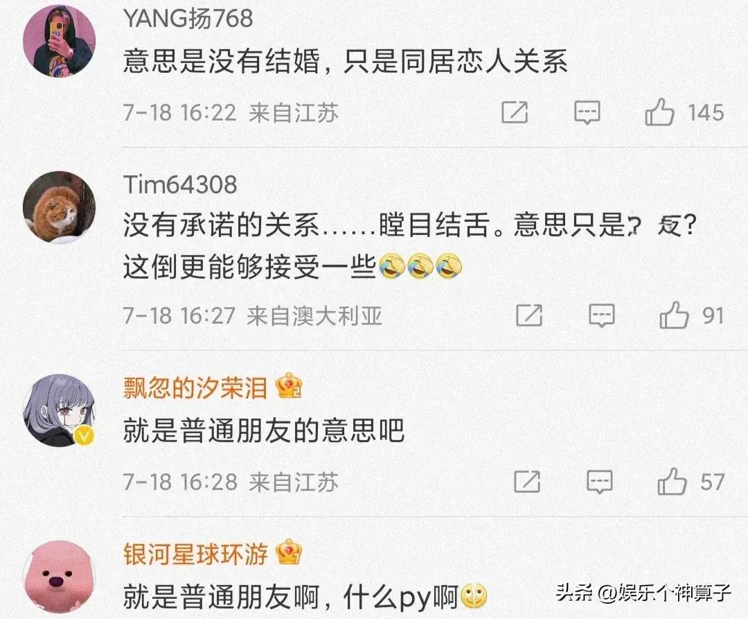Screen dimensions: 748x619
Task: Open 飘忽的汐荣泪's anime girl avatar
Action: 60,410
